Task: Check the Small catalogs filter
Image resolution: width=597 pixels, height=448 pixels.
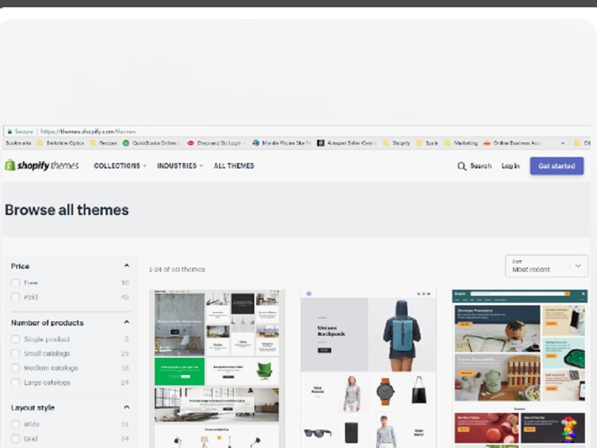Action: click(16, 354)
